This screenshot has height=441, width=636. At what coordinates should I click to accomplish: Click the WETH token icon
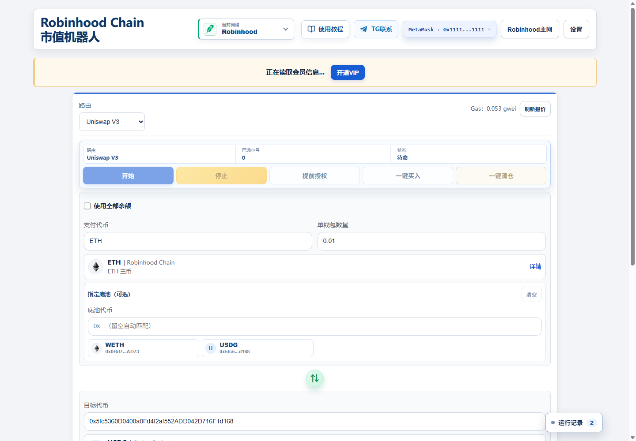97,348
